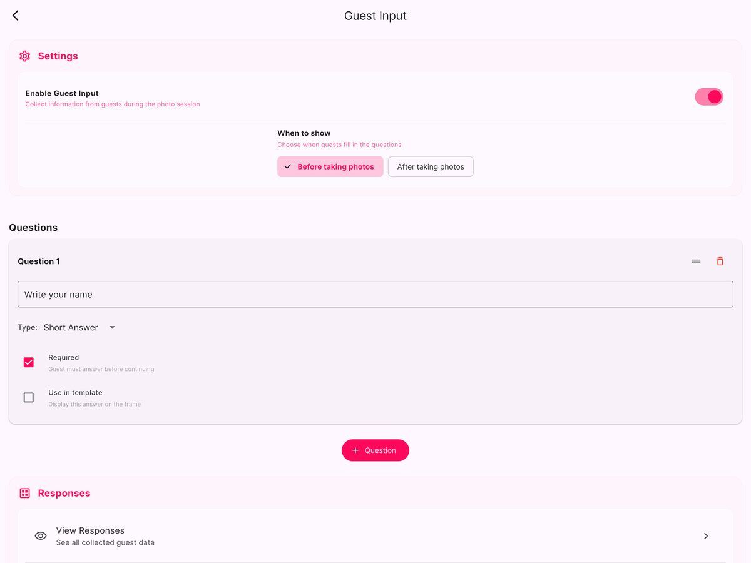Go back using the back arrow
751x563 pixels.
16,16
